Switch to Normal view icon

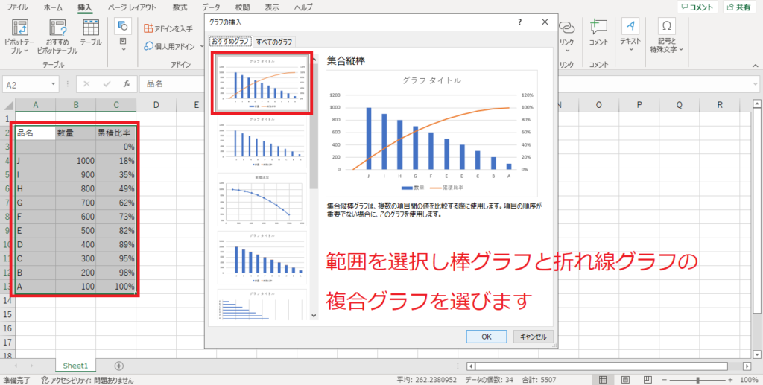coord(602,380)
